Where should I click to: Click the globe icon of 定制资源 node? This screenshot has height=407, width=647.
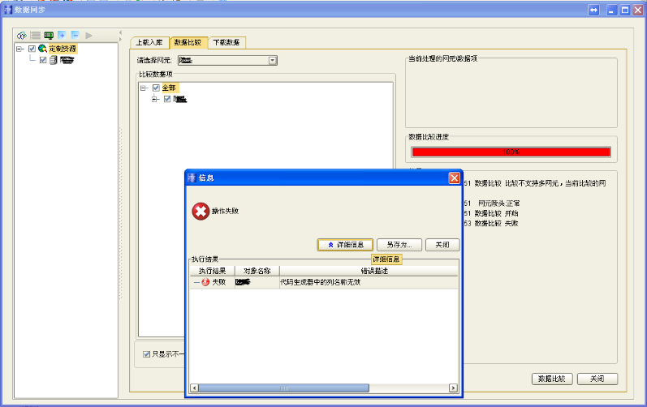[x=43, y=49]
